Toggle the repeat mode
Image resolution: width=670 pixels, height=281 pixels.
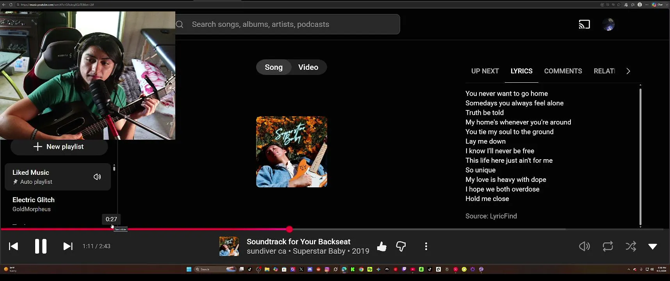point(608,246)
